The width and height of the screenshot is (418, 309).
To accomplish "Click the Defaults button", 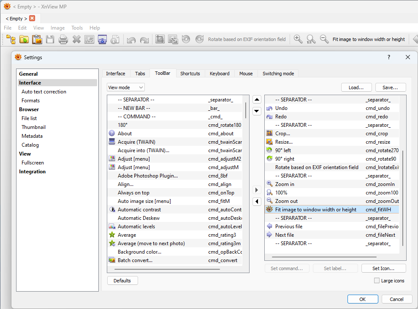I will [x=122, y=281].
